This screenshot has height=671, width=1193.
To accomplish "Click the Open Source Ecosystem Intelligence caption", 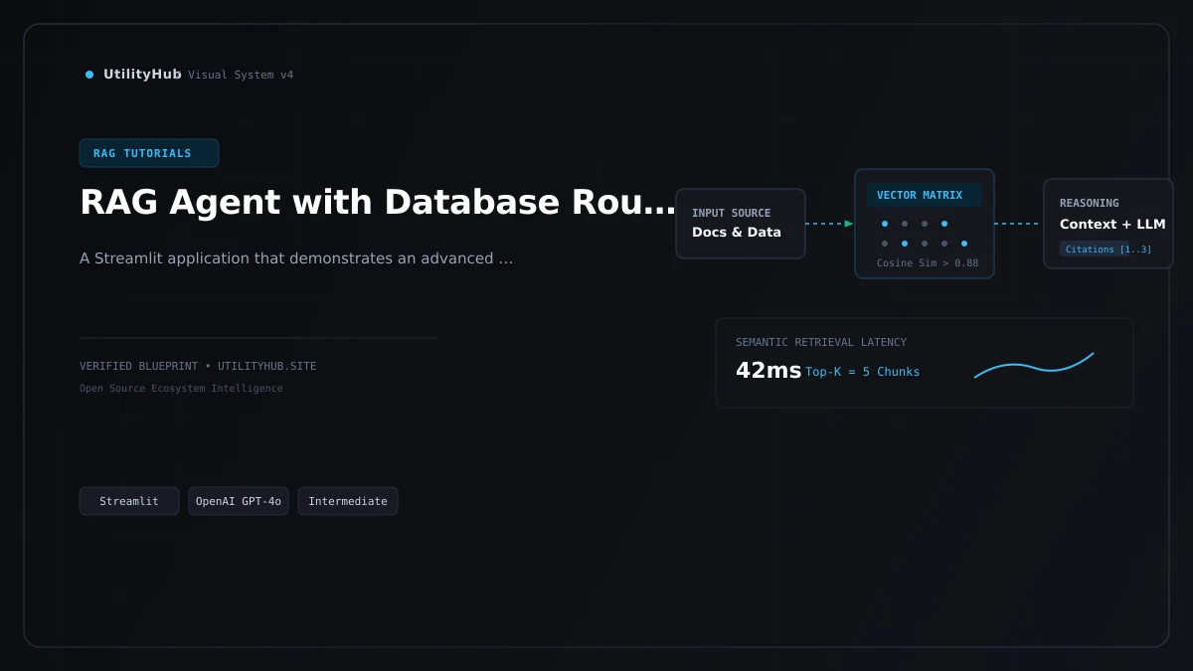I will pyautogui.click(x=181, y=389).
